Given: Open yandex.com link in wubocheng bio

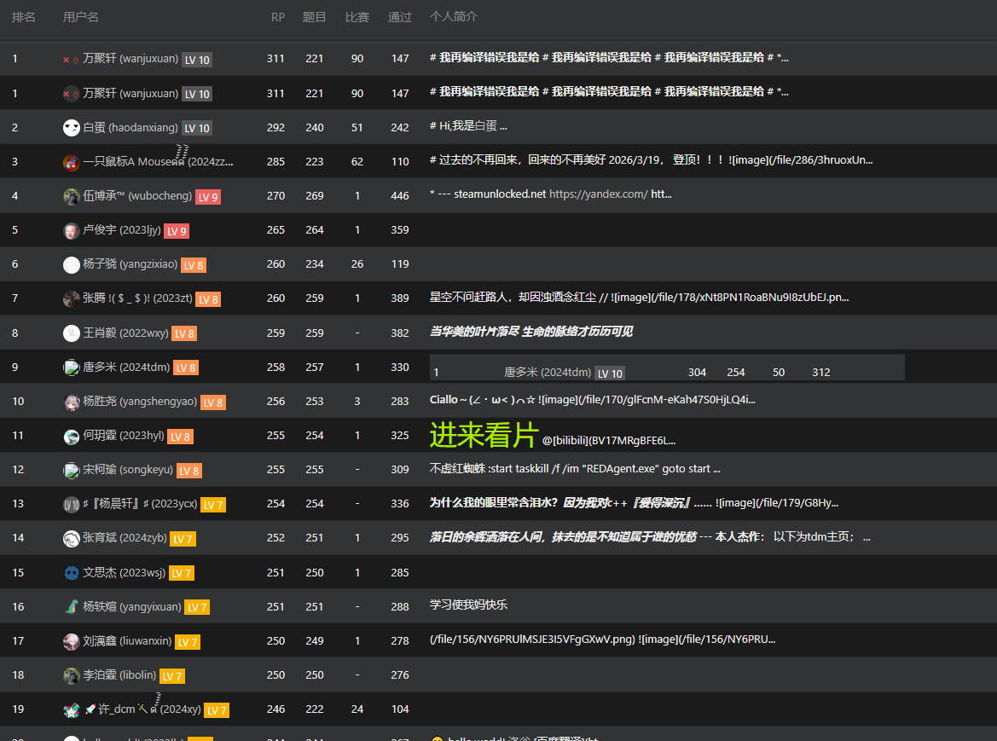Looking at the screenshot, I should (599, 194).
